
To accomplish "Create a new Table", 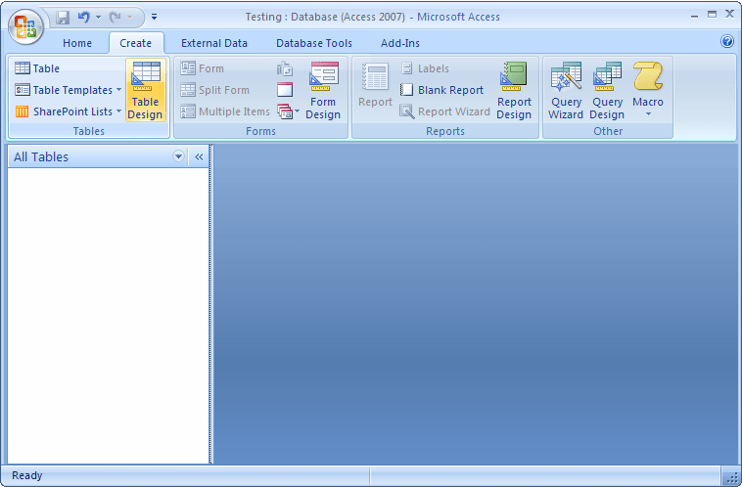I will tap(37, 68).
